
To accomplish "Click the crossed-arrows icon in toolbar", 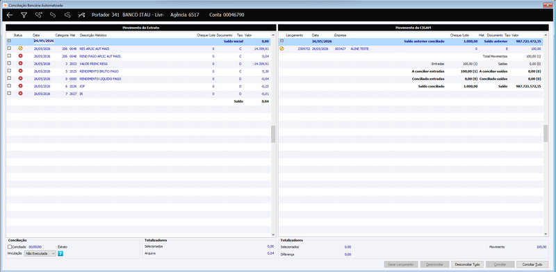I will click(x=81, y=15).
